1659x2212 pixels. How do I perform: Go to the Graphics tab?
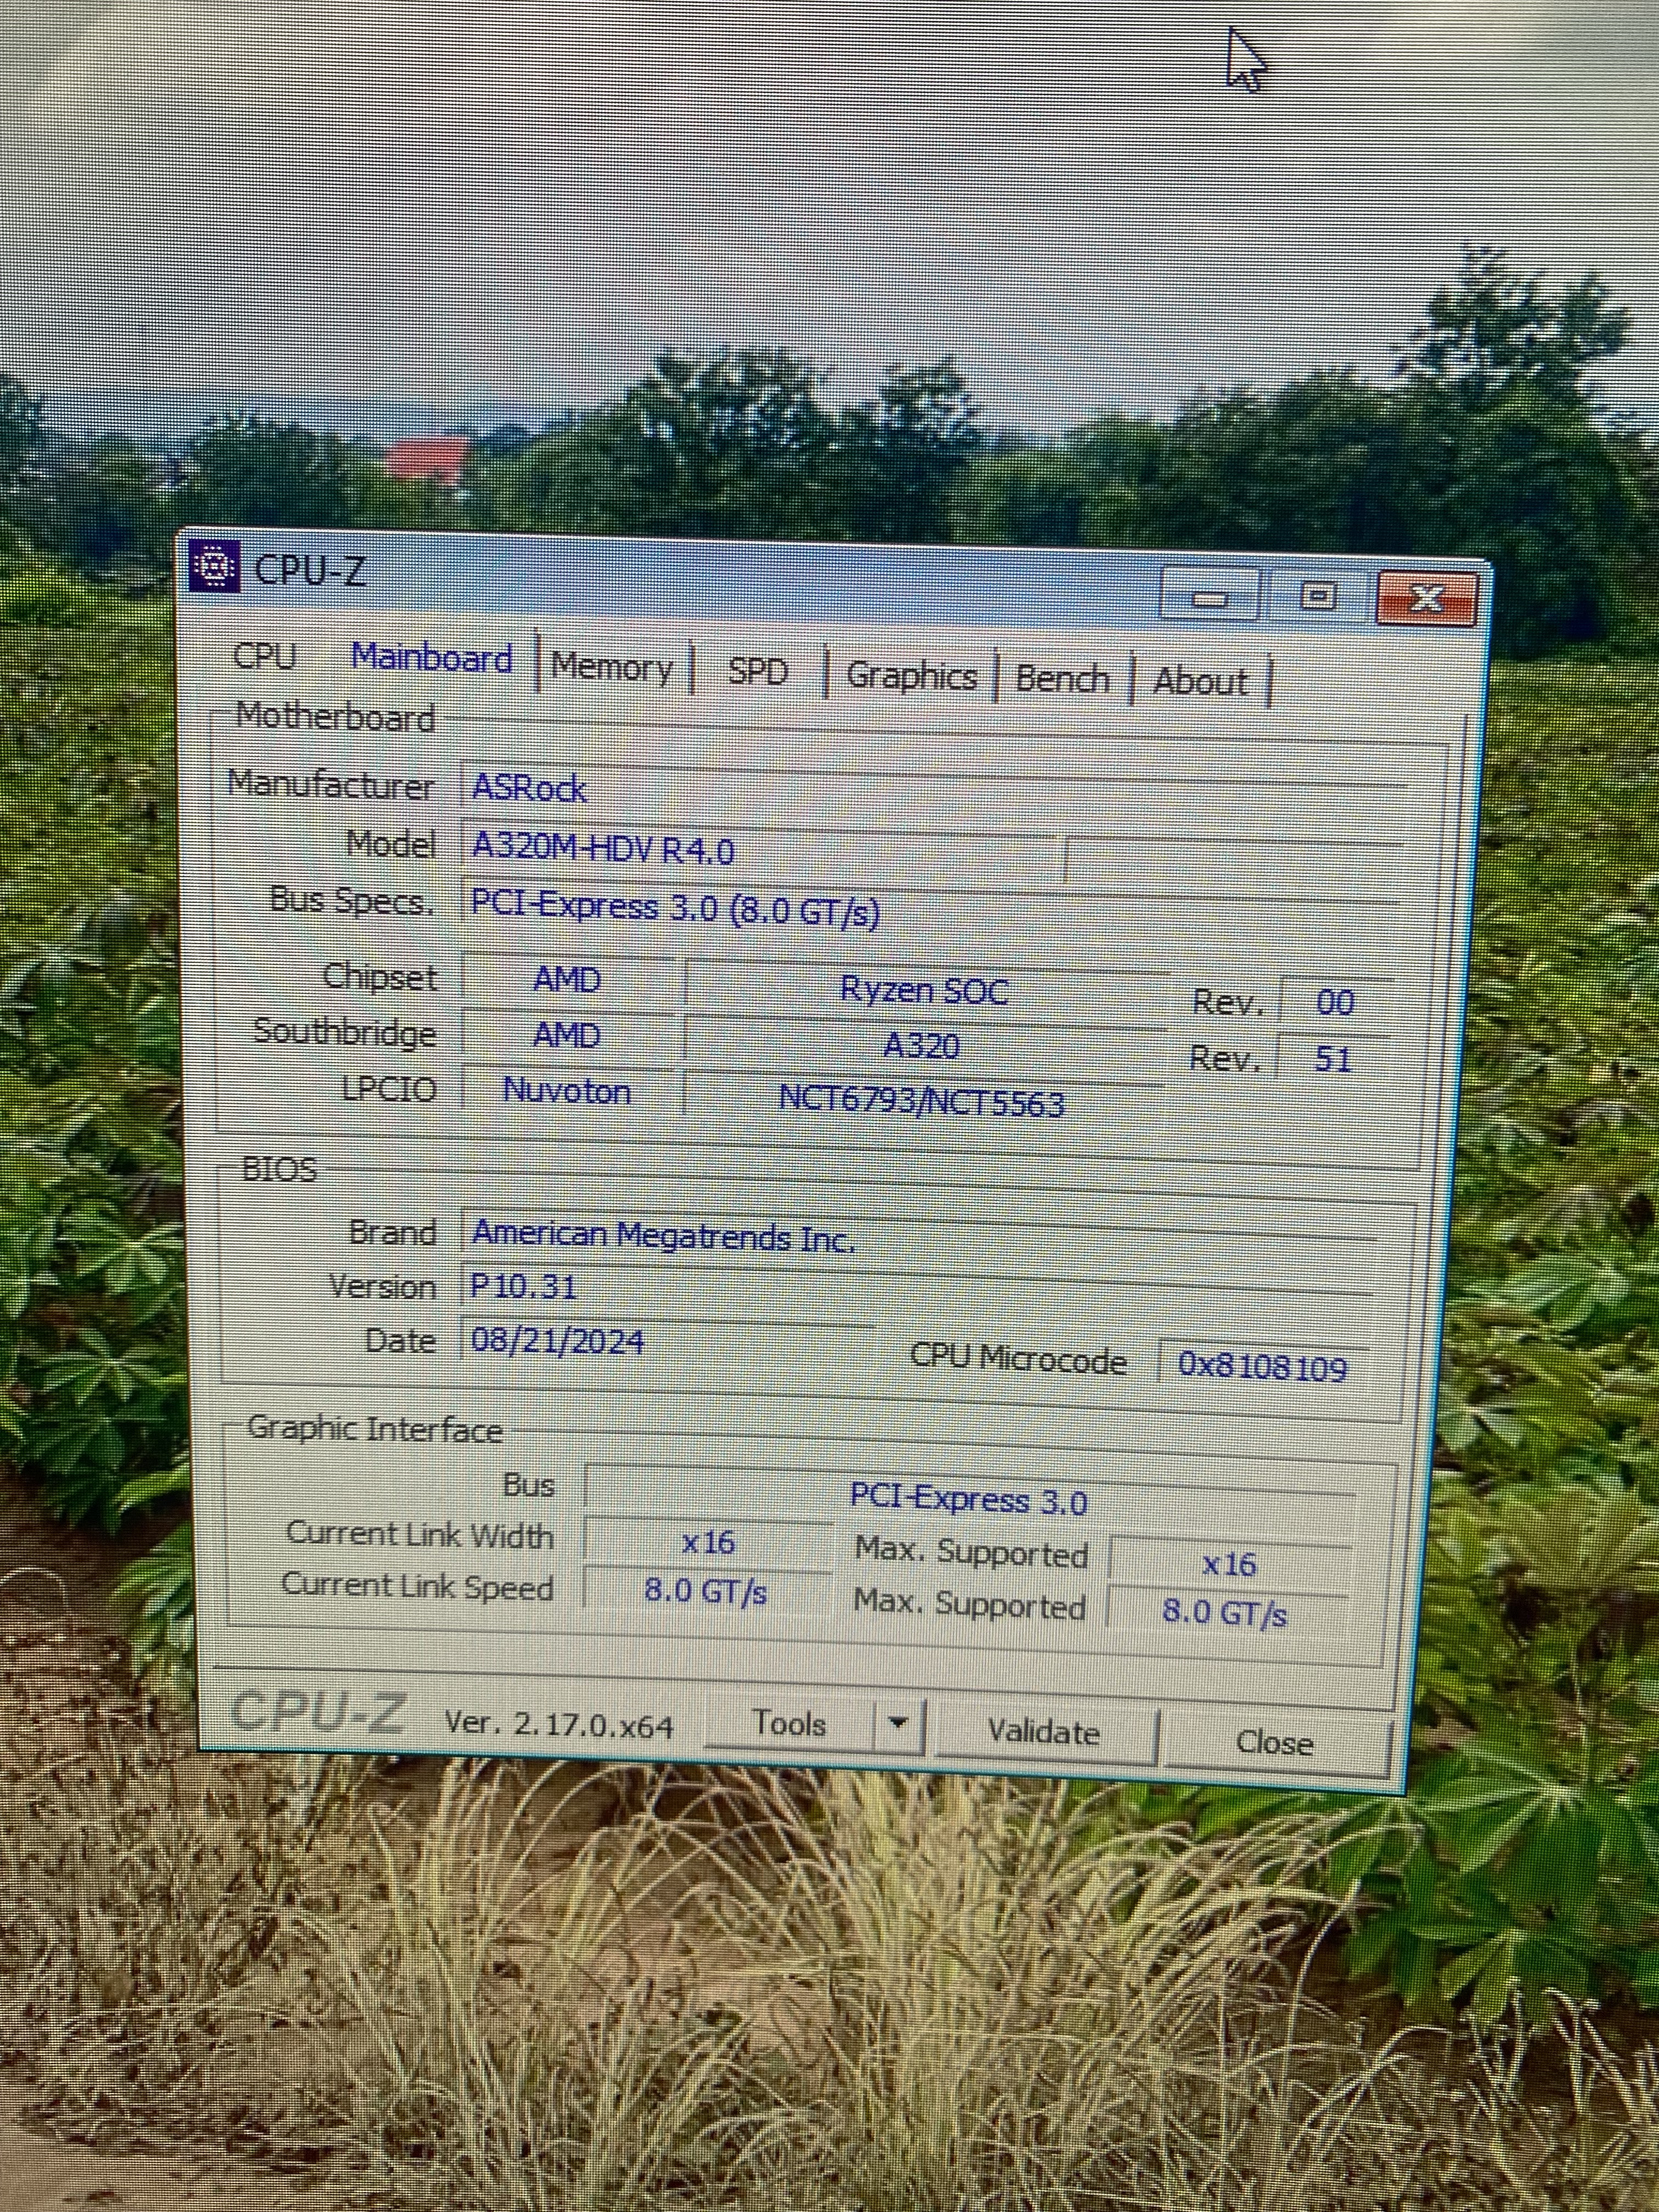point(911,676)
